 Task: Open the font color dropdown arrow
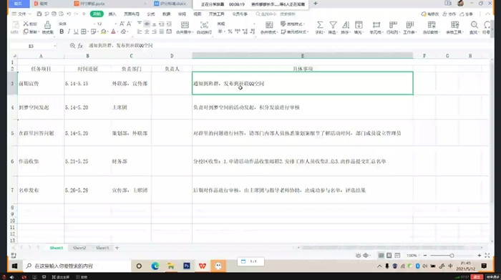118,32
